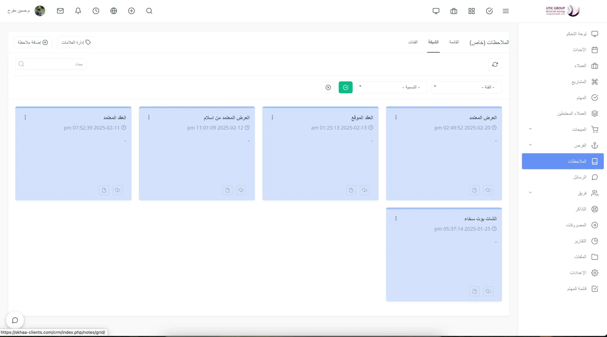Switch to the القائمة list tab

tap(454, 42)
